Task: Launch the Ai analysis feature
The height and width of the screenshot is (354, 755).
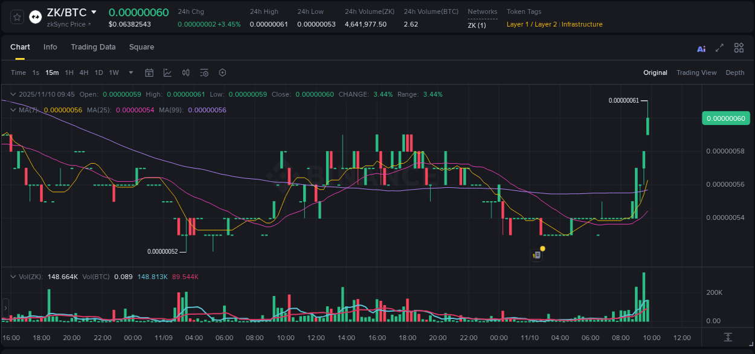Action: pyautogui.click(x=701, y=48)
